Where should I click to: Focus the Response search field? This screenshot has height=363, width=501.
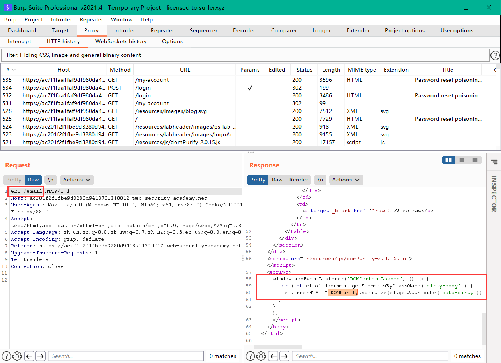tap(370, 356)
